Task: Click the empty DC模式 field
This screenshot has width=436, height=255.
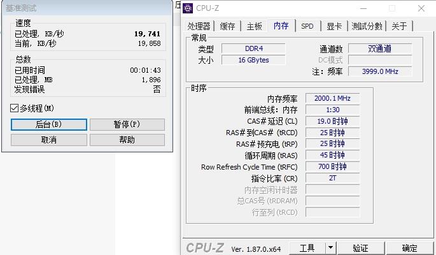Action: pyautogui.click(x=380, y=60)
